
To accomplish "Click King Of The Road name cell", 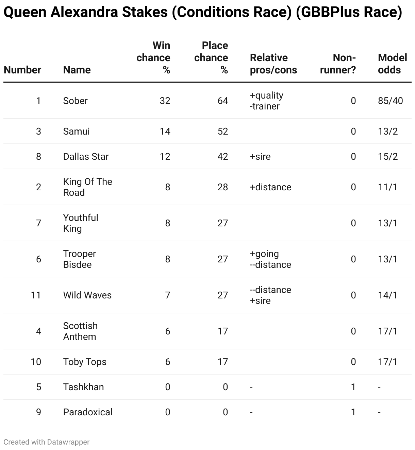I will 87,187.
